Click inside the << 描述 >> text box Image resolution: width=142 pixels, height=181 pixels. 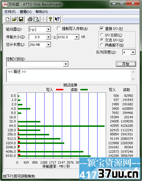69,76
